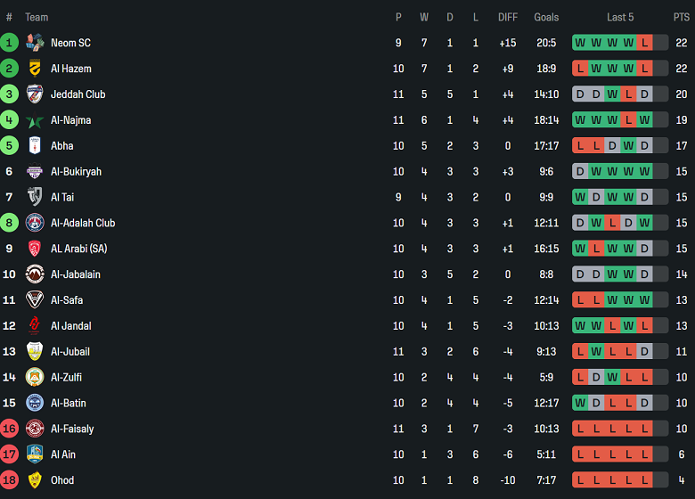Viewport: 695px width, 499px height.
Task: Select the Al Tai team name
Action: [x=62, y=197]
